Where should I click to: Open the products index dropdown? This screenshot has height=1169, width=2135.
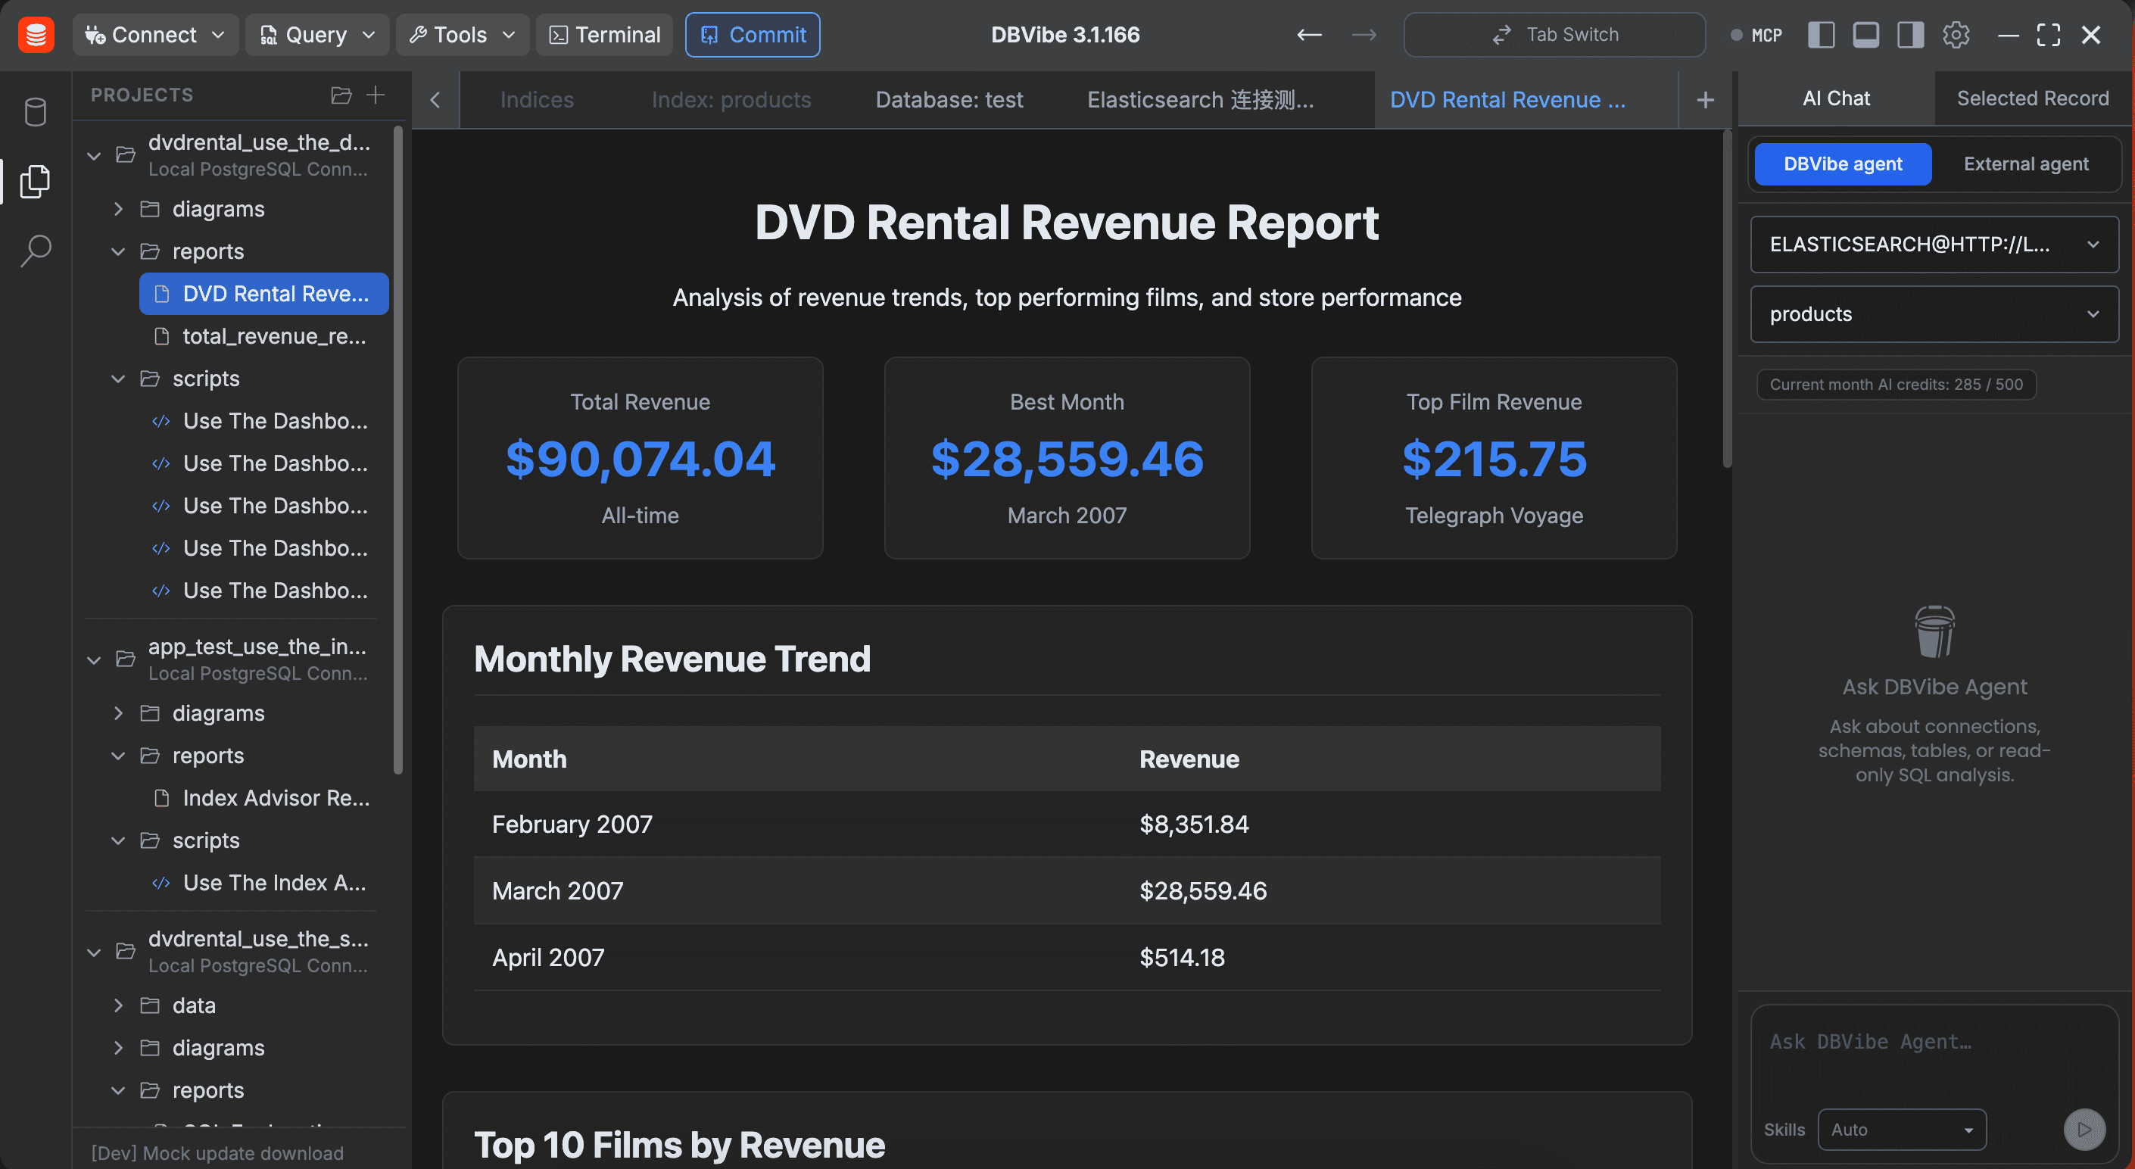coord(1934,314)
